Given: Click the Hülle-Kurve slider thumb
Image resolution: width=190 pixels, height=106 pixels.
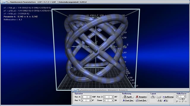Looking at the screenshot, I should (181, 97).
